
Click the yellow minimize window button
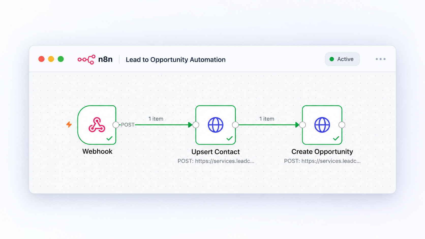coord(51,59)
